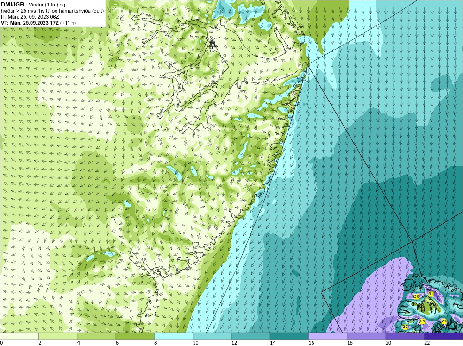
Task: Click the legend tick label "4"
Action: click(x=79, y=343)
